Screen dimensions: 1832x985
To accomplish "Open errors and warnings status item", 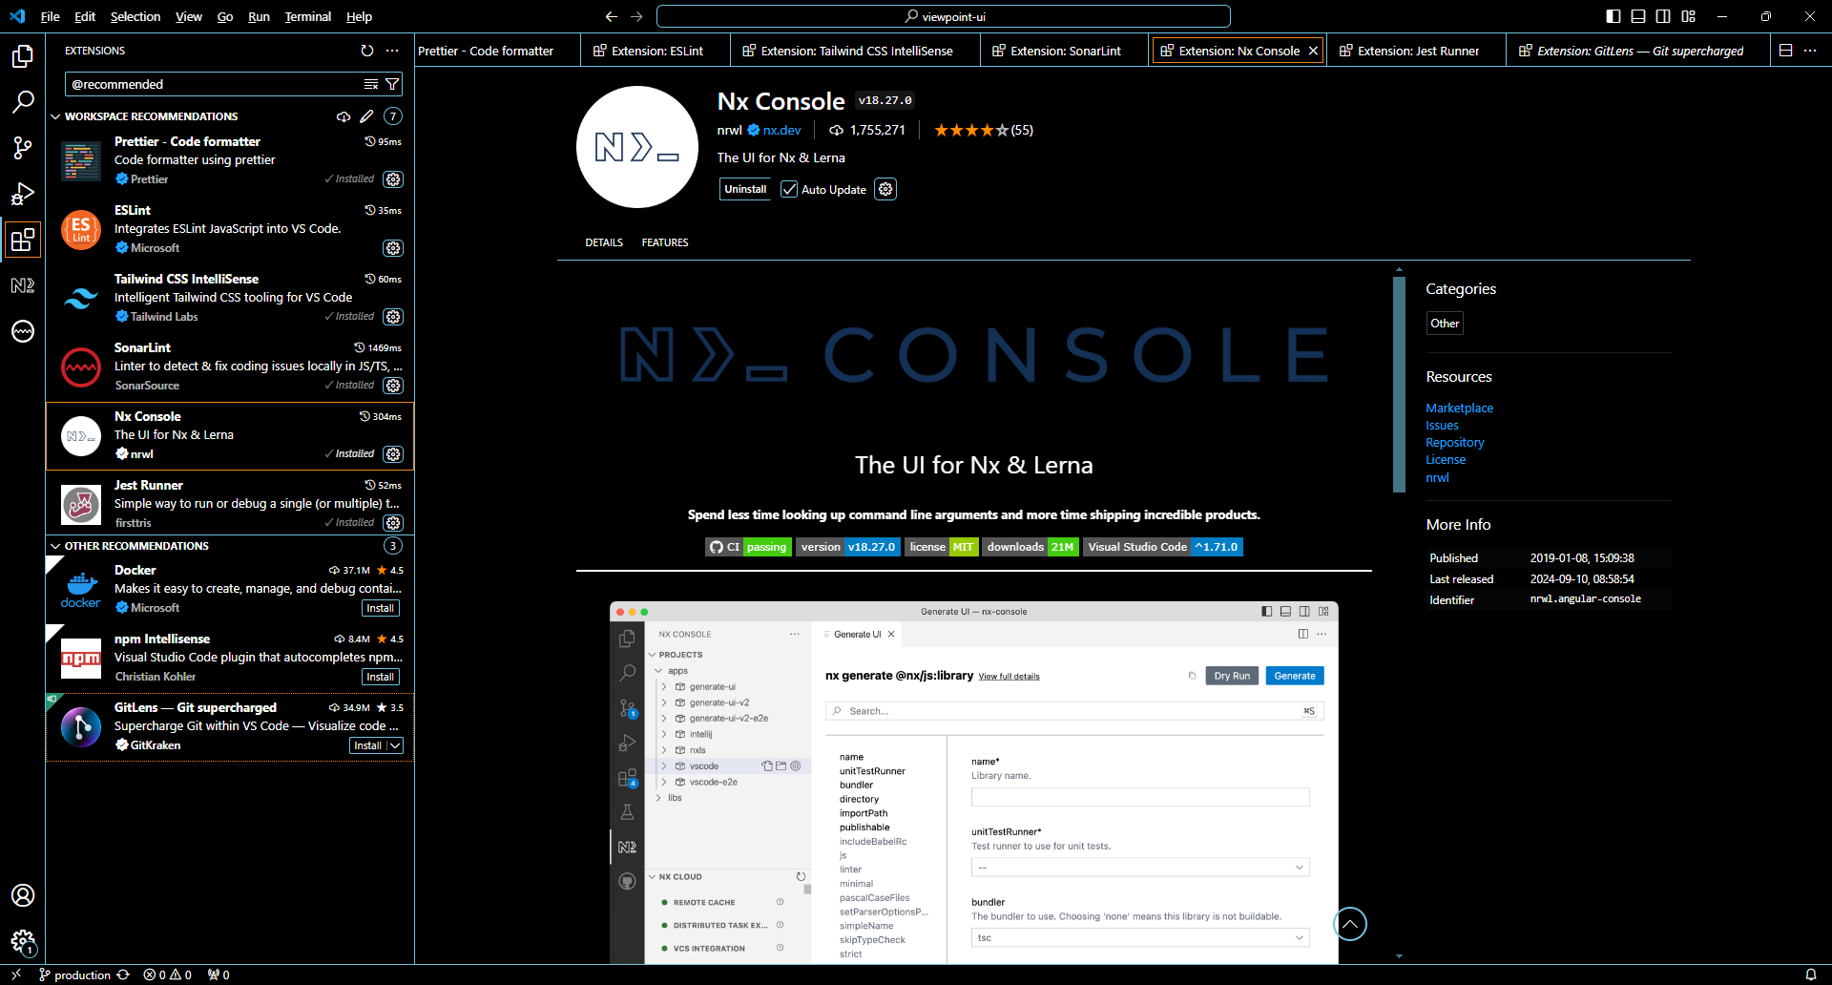I will click(168, 975).
